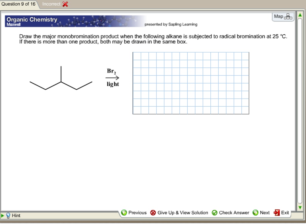306x224 pixels.
Task: Click the green Check Answer checkmark icon
Action: [215, 213]
